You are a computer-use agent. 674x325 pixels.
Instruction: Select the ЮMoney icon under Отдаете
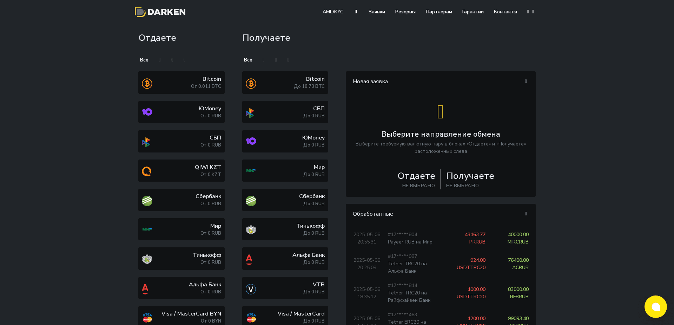(147, 112)
